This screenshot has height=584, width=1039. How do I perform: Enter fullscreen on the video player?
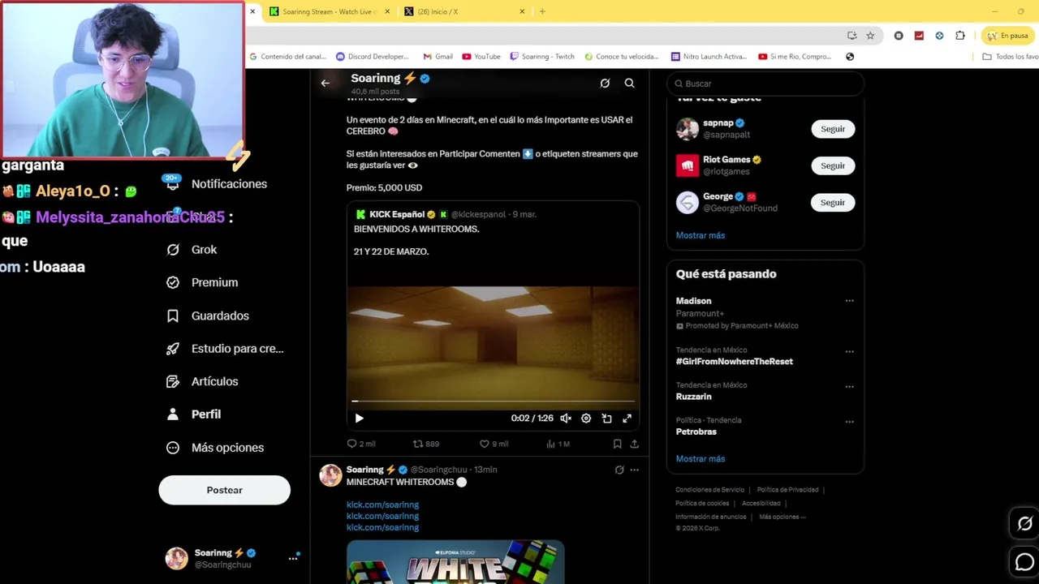pyautogui.click(x=627, y=419)
